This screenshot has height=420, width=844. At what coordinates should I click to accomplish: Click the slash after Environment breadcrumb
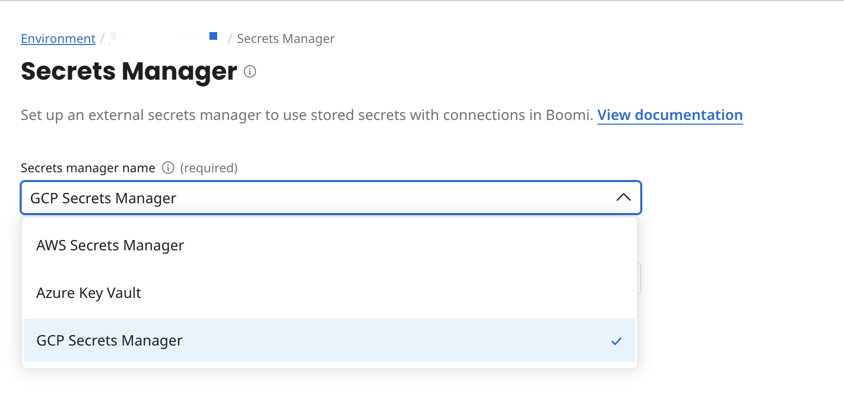click(102, 39)
